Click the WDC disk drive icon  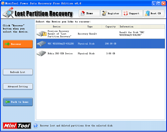41,43
